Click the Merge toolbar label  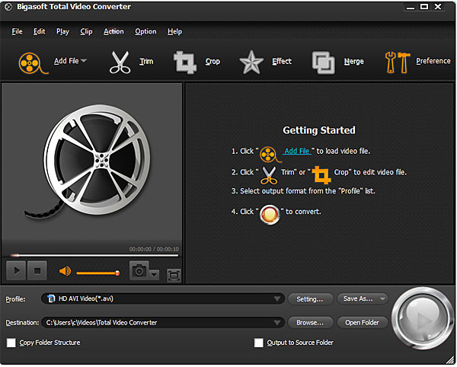354,62
